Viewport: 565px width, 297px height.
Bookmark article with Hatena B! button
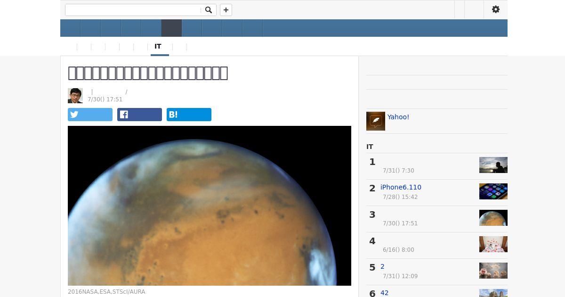[x=189, y=115]
